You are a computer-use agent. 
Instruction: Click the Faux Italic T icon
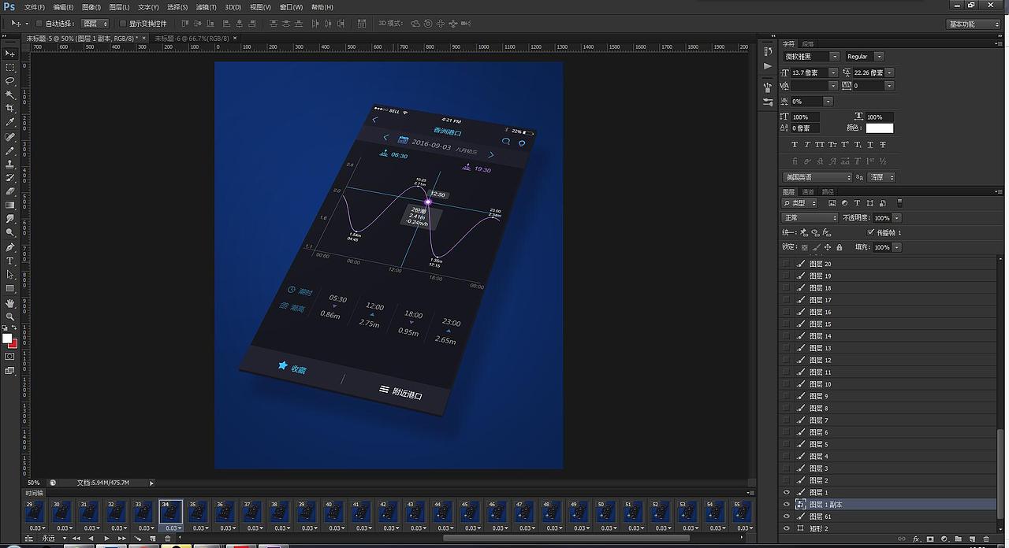807,145
